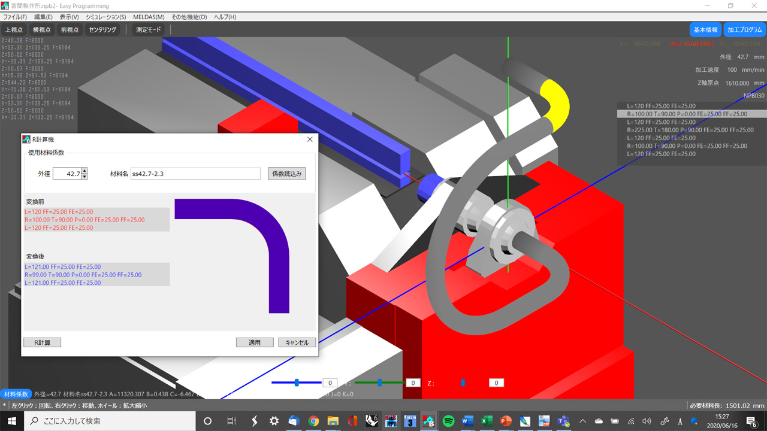Click the 材料名 text field
The image size is (767, 431).
(195, 174)
